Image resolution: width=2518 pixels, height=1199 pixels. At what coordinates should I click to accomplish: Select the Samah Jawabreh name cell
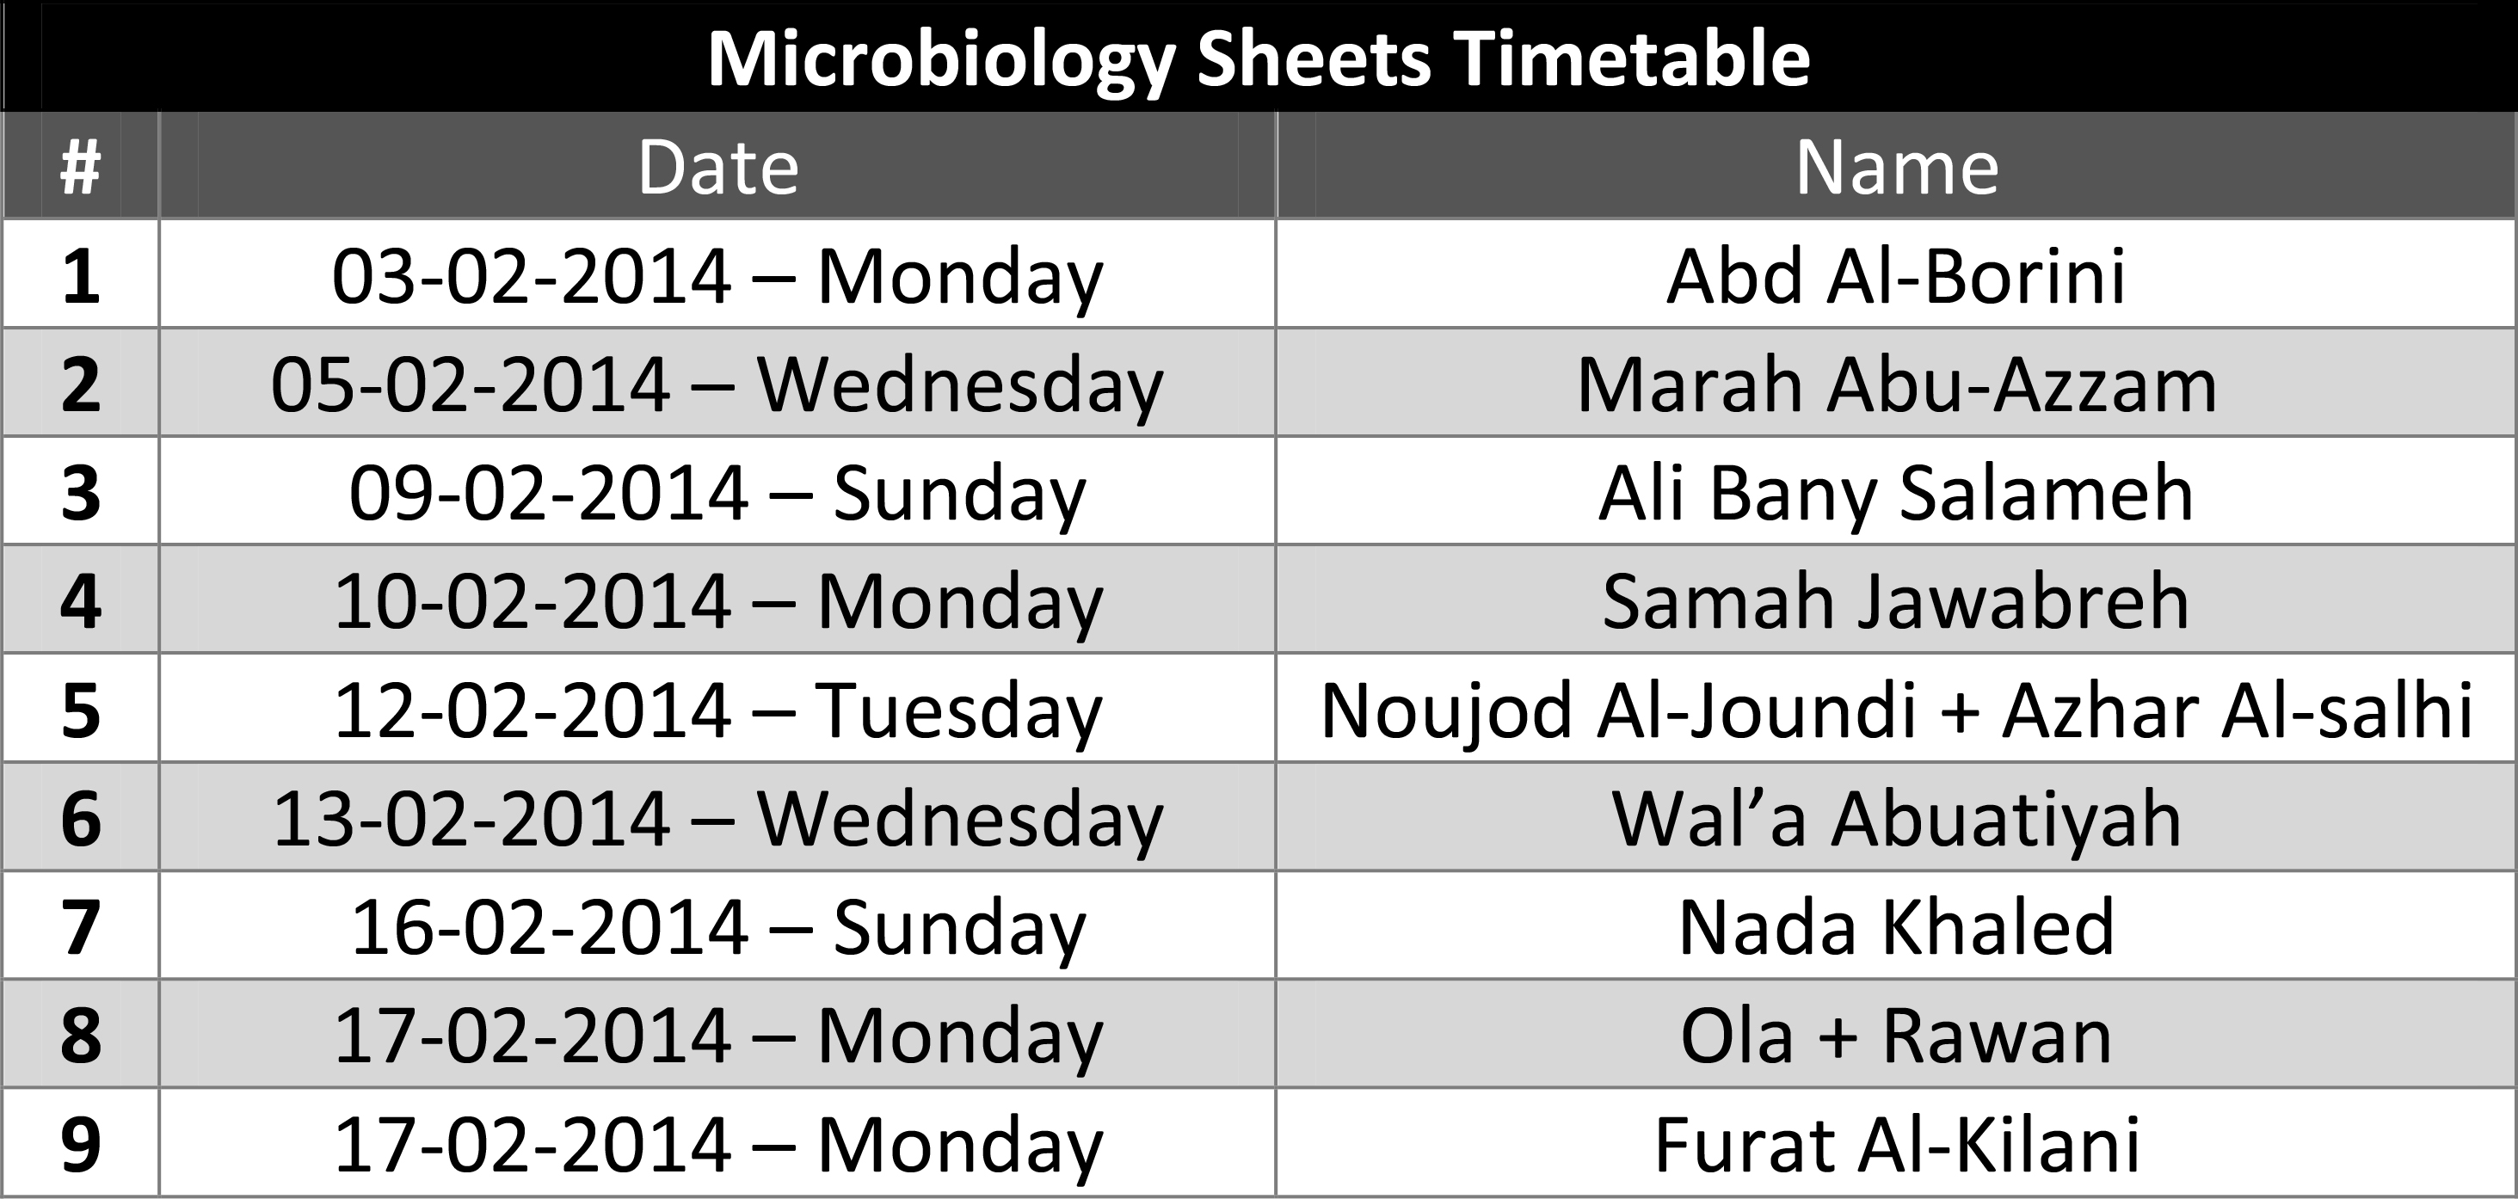1896,600
